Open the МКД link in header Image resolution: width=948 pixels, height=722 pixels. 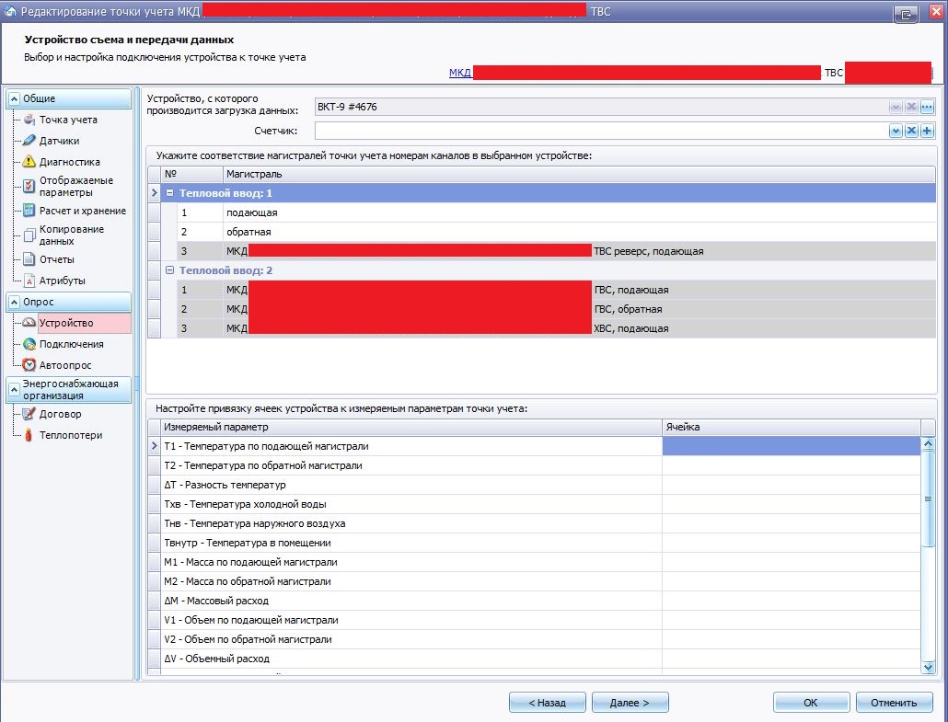(x=460, y=73)
